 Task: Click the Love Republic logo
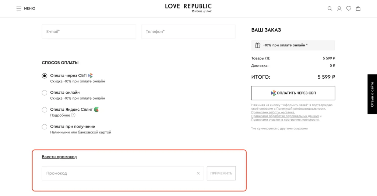[x=188, y=8]
